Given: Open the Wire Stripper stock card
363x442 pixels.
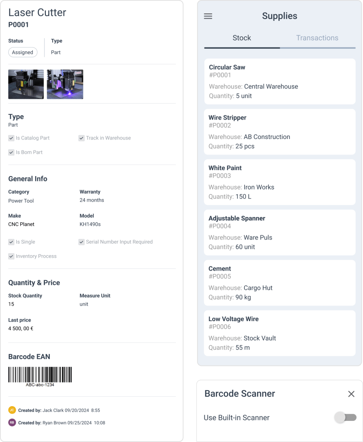Looking at the screenshot, I should point(280,132).
